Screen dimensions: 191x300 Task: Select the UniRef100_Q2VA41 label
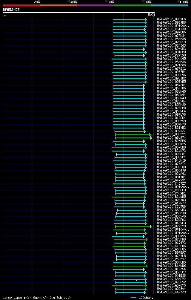171,174
